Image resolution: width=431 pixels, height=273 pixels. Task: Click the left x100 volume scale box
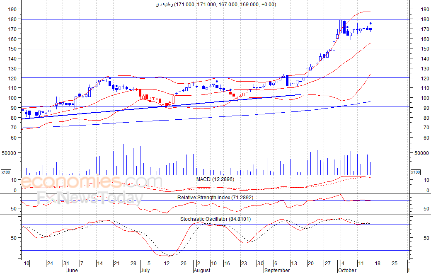pyautogui.click(x=6, y=172)
